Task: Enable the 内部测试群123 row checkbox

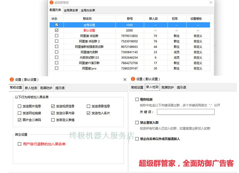Action: tap(57, 57)
